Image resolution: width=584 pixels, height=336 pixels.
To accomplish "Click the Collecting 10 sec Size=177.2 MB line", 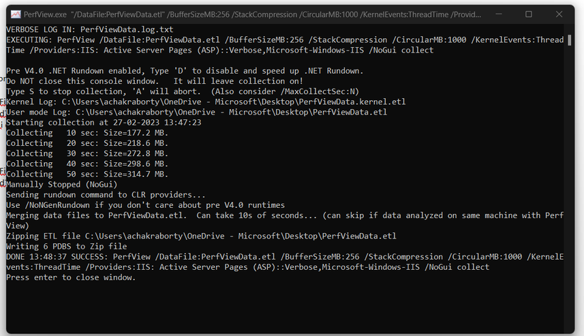I will click(87, 133).
